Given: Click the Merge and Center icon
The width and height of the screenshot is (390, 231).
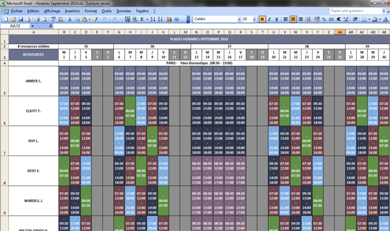Looking at the screenshot, I should pyautogui.click(x=308, y=19).
